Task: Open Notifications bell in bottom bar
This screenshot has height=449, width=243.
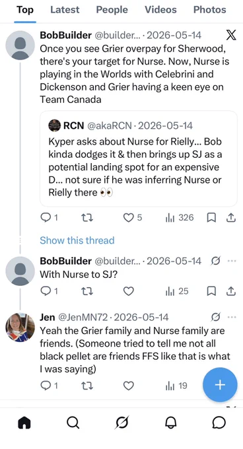Action: [x=170, y=423]
